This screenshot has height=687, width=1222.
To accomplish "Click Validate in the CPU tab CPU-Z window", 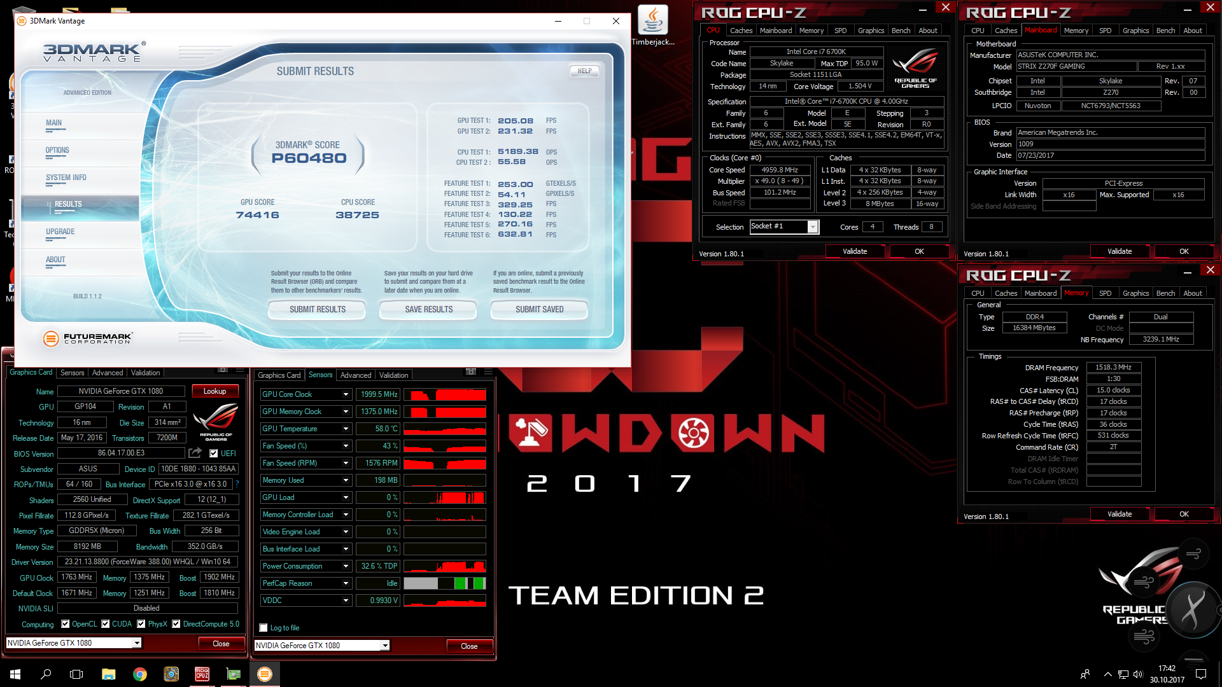I will 855,251.
